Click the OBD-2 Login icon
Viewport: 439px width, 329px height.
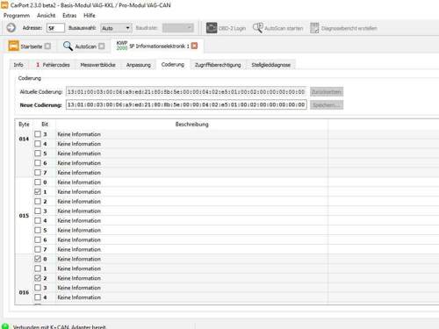(x=212, y=28)
